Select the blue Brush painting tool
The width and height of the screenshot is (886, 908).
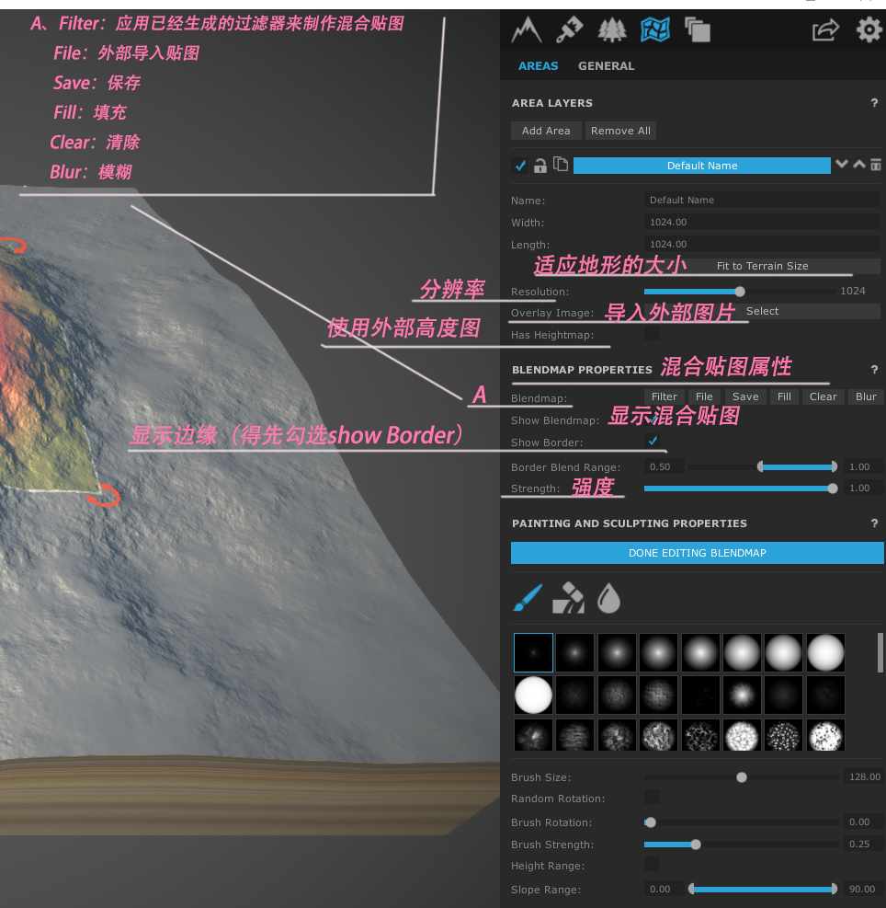point(528,597)
